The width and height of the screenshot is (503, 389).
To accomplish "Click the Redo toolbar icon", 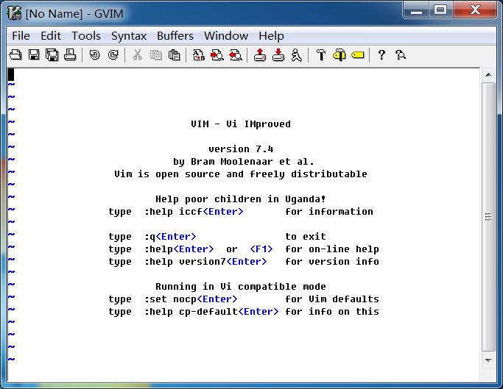I will click(113, 55).
